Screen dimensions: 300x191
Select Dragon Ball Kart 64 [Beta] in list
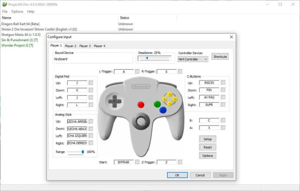pyautogui.click(x=21, y=24)
